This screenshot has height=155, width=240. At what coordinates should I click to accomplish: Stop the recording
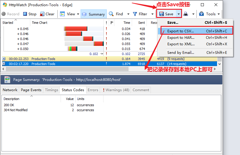(x=30, y=14)
